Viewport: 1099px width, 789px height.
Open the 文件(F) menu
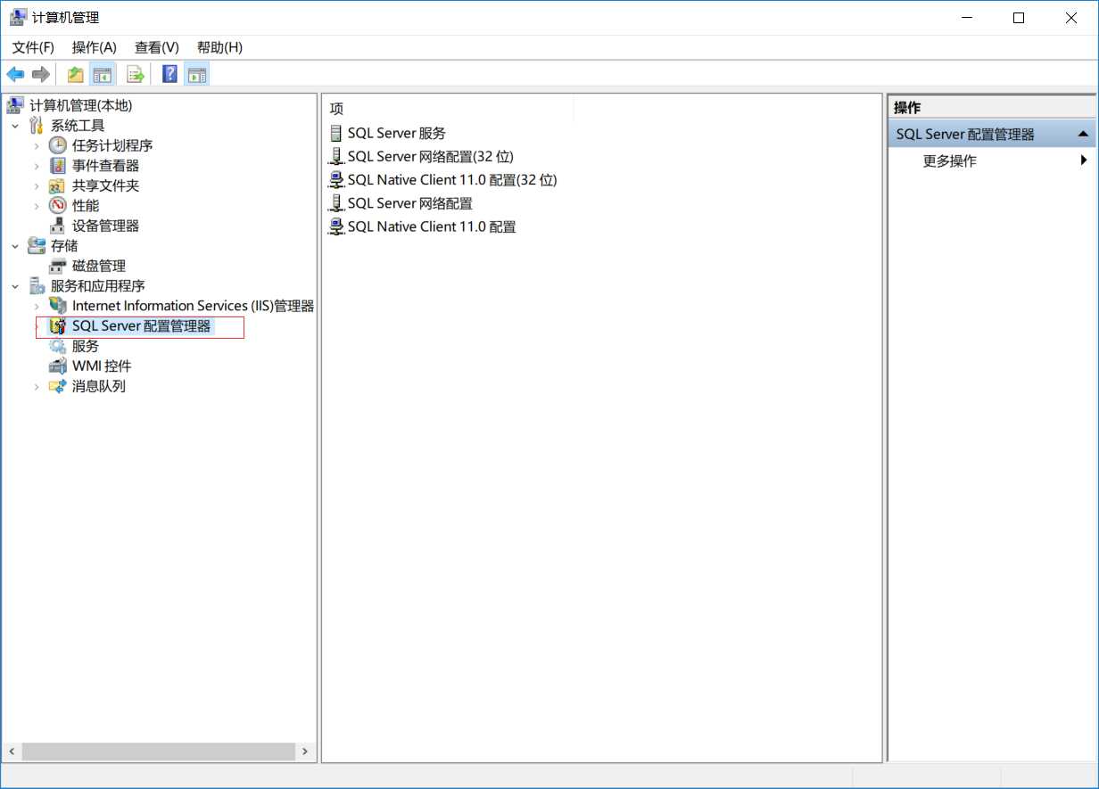pos(33,47)
